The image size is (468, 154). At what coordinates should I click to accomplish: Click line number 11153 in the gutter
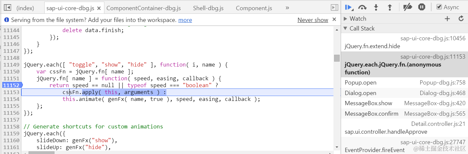[11, 92]
